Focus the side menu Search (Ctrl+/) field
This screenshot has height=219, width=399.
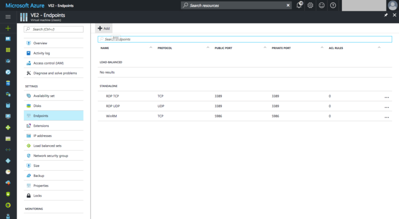pos(54,29)
